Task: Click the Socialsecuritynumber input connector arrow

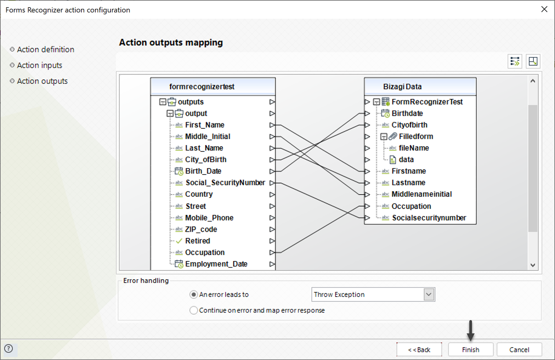Action: point(367,218)
